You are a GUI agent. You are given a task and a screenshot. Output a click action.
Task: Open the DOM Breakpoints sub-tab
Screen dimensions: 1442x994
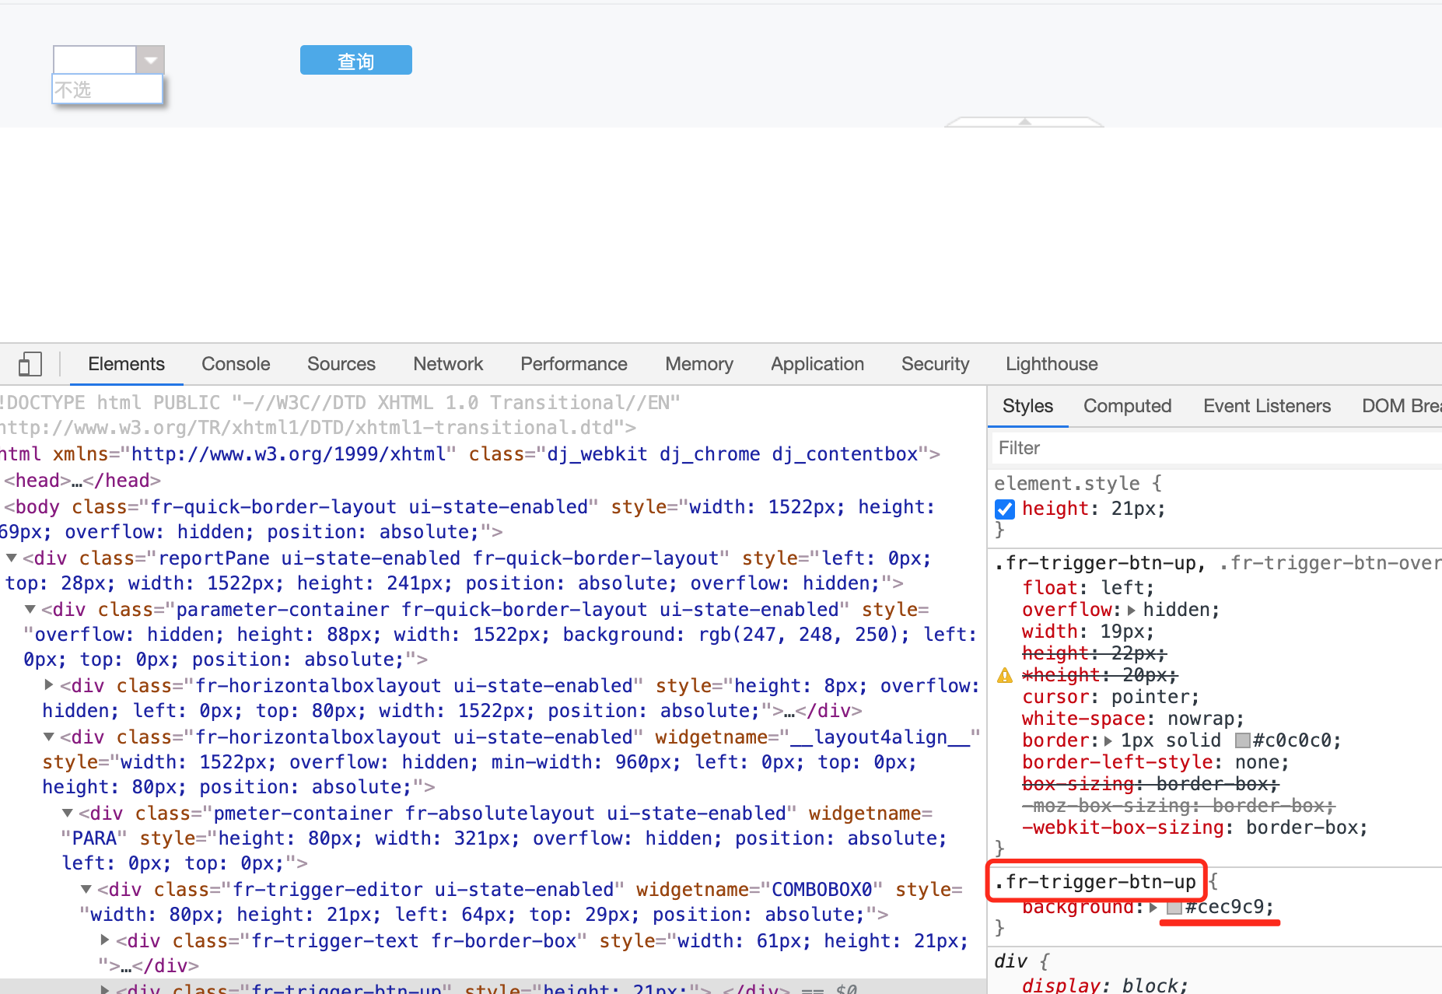(1401, 406)
